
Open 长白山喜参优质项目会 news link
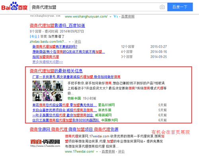pos(65,110)
